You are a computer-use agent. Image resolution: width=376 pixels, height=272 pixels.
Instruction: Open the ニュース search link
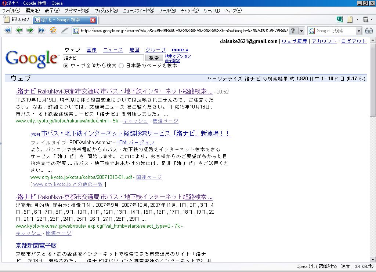(x=113, y=50)
